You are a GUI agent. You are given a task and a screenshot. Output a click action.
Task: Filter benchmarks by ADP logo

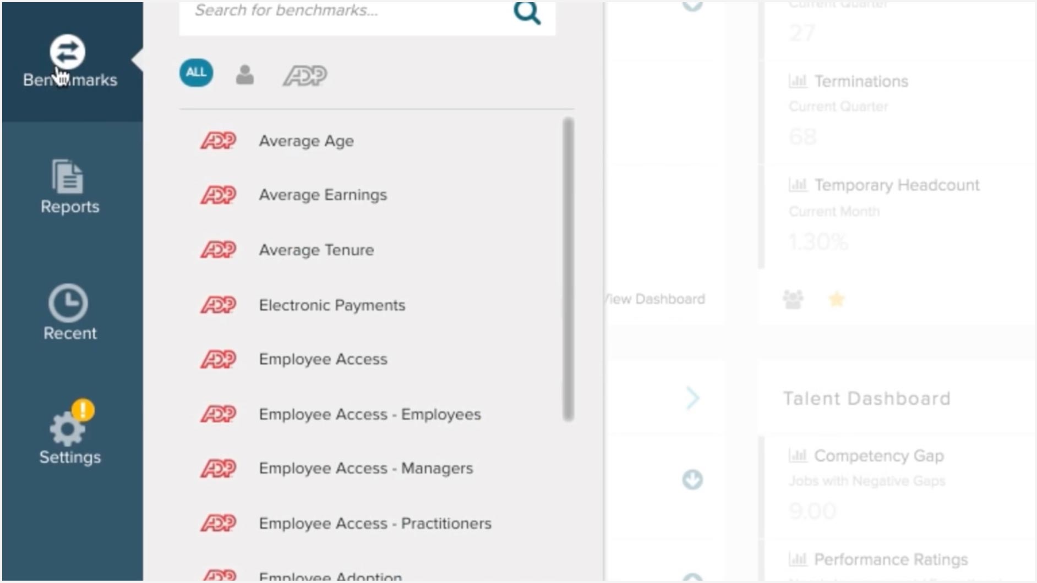(305, 75)
